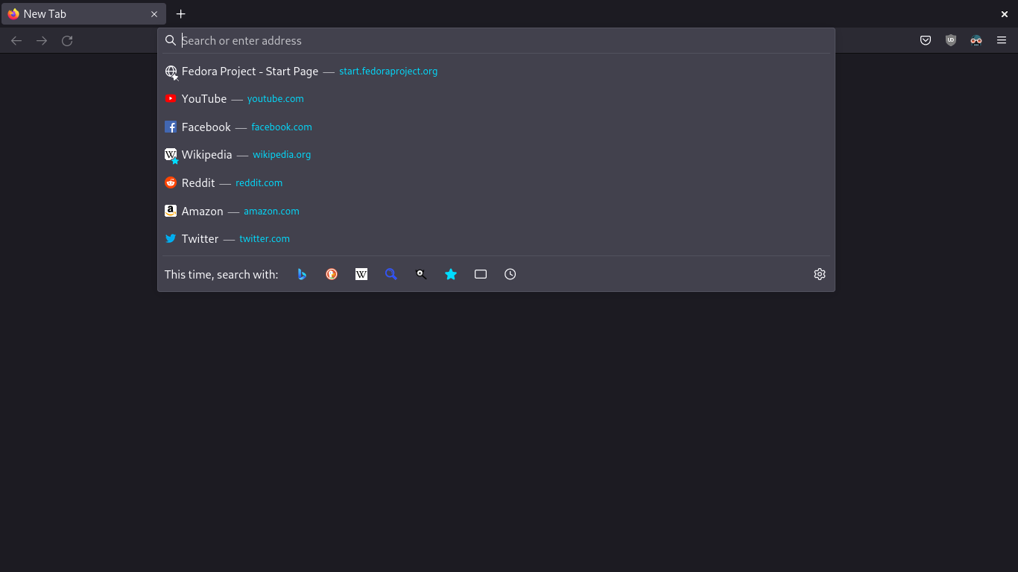1018x572 pixels.
Task: Visit the Twitter suggestion
Action: click(496, 239)
